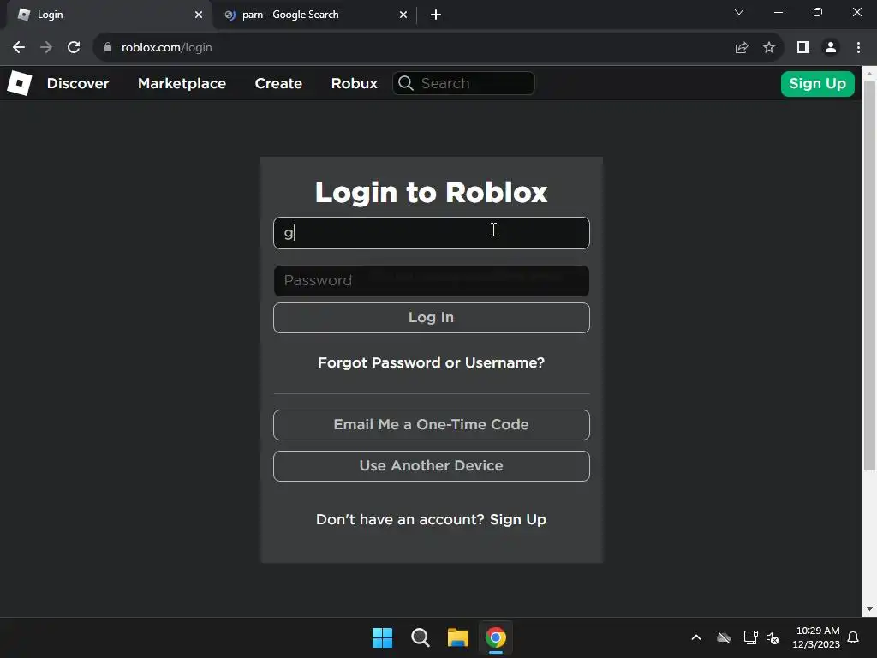Click the search magnifier icon in Roblox bar
877x658 pixels.
406,83
